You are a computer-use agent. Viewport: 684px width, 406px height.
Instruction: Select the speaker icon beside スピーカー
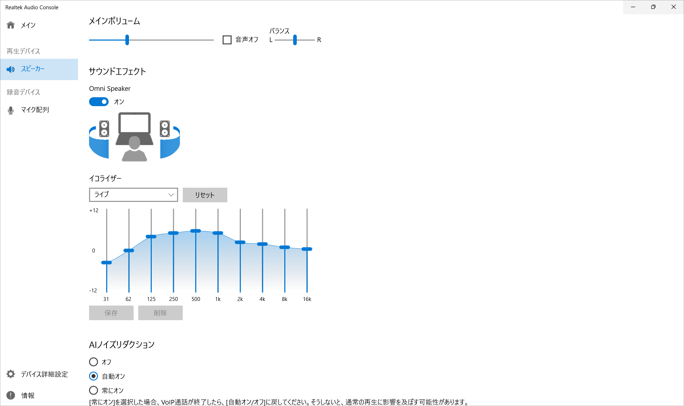pyautogui.click(x=11, y=69)
